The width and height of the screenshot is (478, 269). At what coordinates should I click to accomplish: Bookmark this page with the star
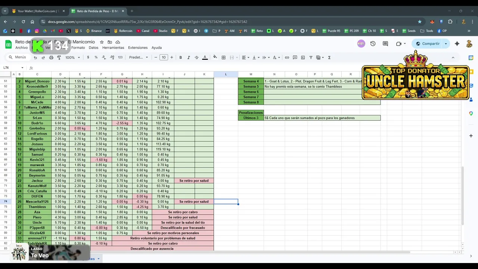pyautogui.click(x=420, y=22)
